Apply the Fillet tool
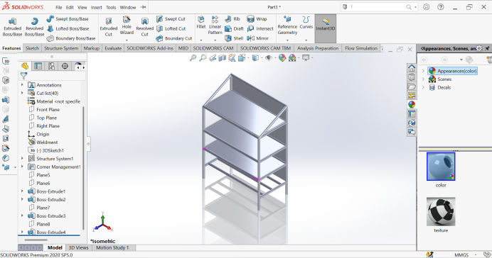The image size is (492, 258). (x=201, y=23)
